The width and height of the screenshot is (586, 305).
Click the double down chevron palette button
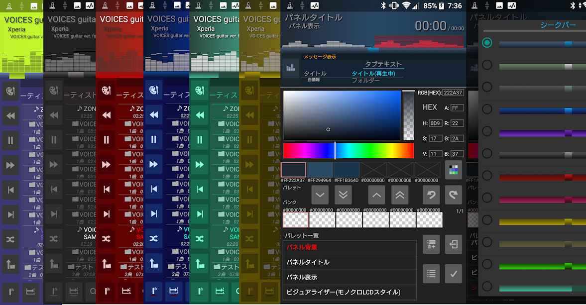point(343,195)
